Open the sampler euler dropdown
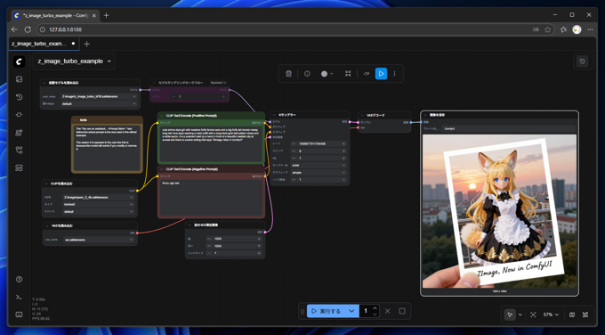The image size is (605, 335). pos(319,166)
